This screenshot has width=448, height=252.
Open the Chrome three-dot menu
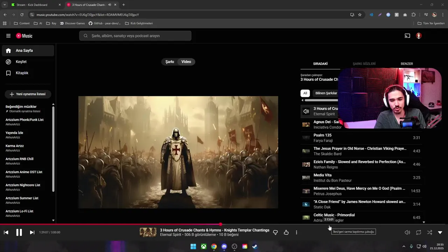coord(443,15)
